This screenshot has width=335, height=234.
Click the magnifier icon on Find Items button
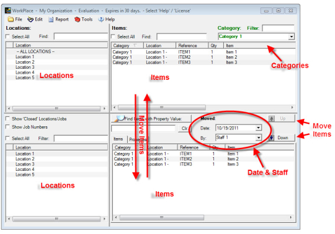[120, 118]
